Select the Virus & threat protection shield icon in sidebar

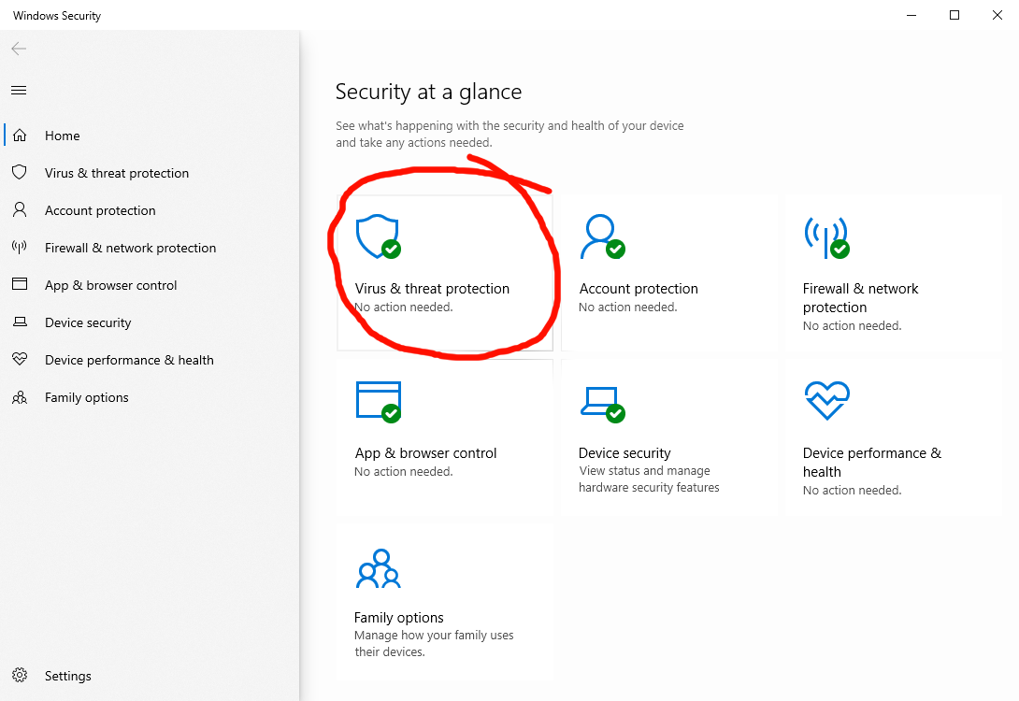(19, 173)
